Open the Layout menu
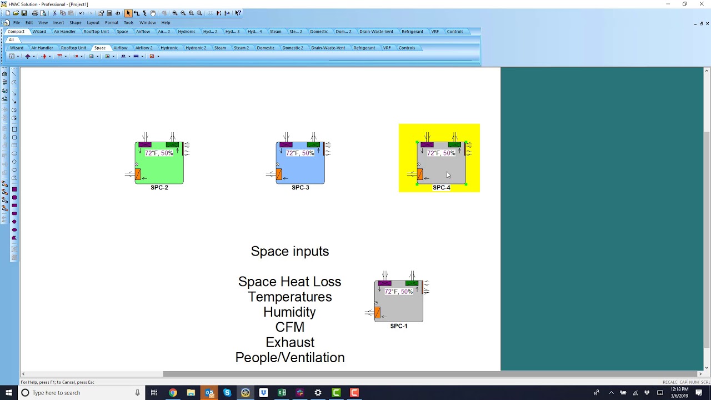This screenshot has width=711, height=400. [93, 23]
